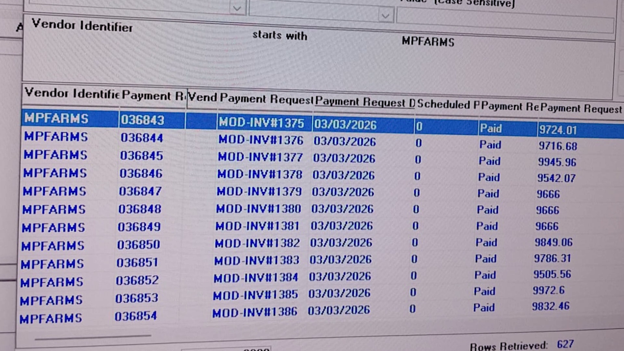Select the 'Vendor Identifier' filter criterion
This screenshot has width=624, height=351.
82,26
